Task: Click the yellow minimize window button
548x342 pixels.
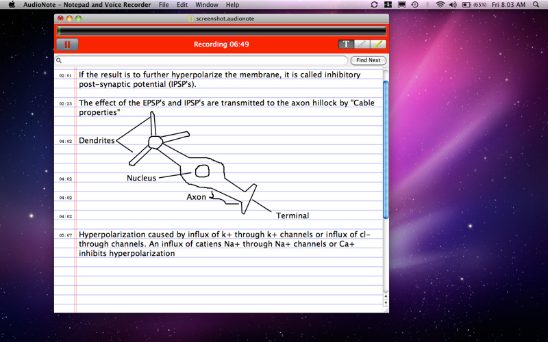Action: (69, 18)
